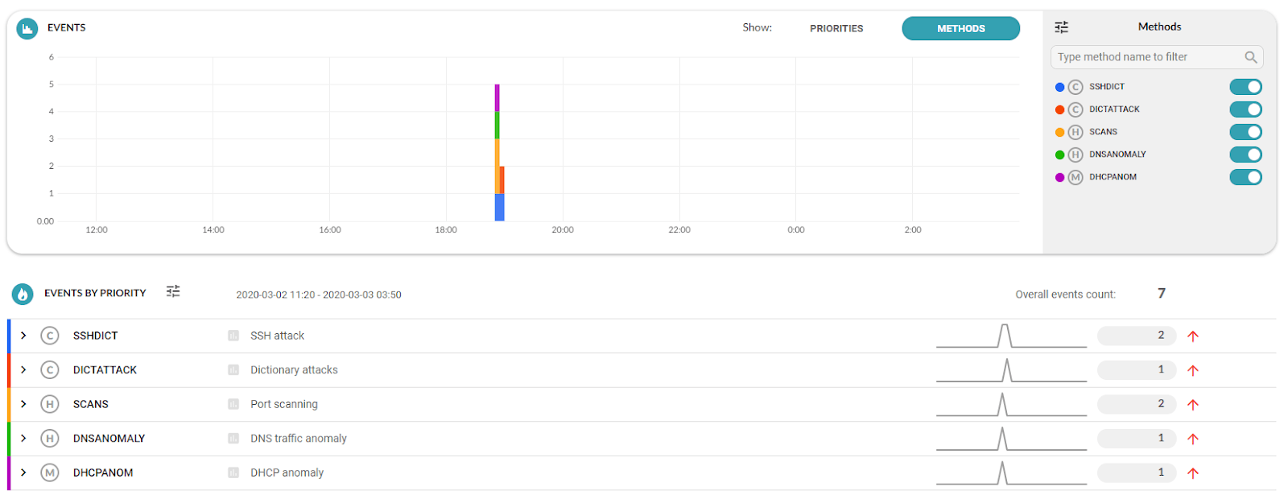Click the SCANS method name in table

click(x=91, y=404)
